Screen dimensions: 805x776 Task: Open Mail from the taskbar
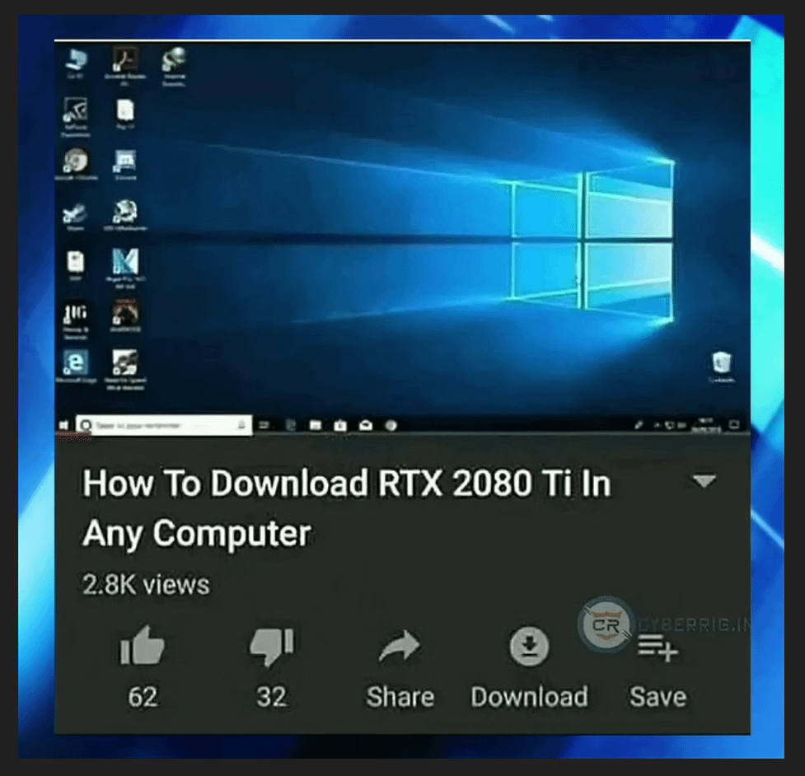[366, 425]
